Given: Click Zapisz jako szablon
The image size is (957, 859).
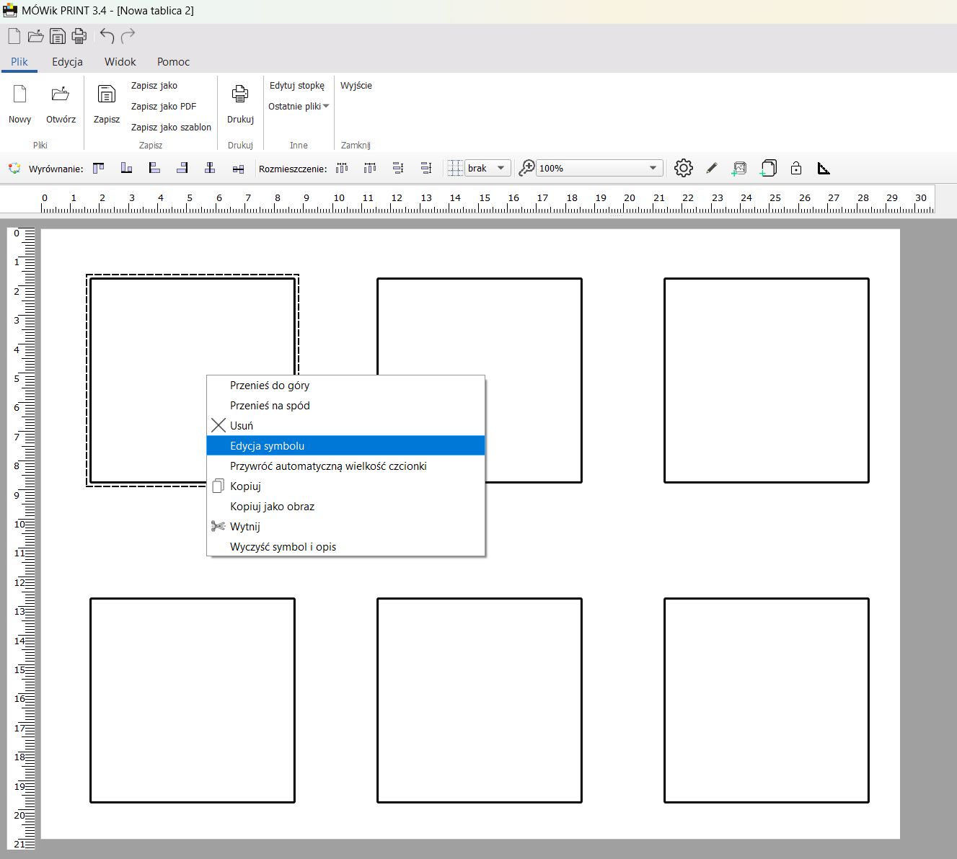Looking at the screenshot, I should coord(171,127).
